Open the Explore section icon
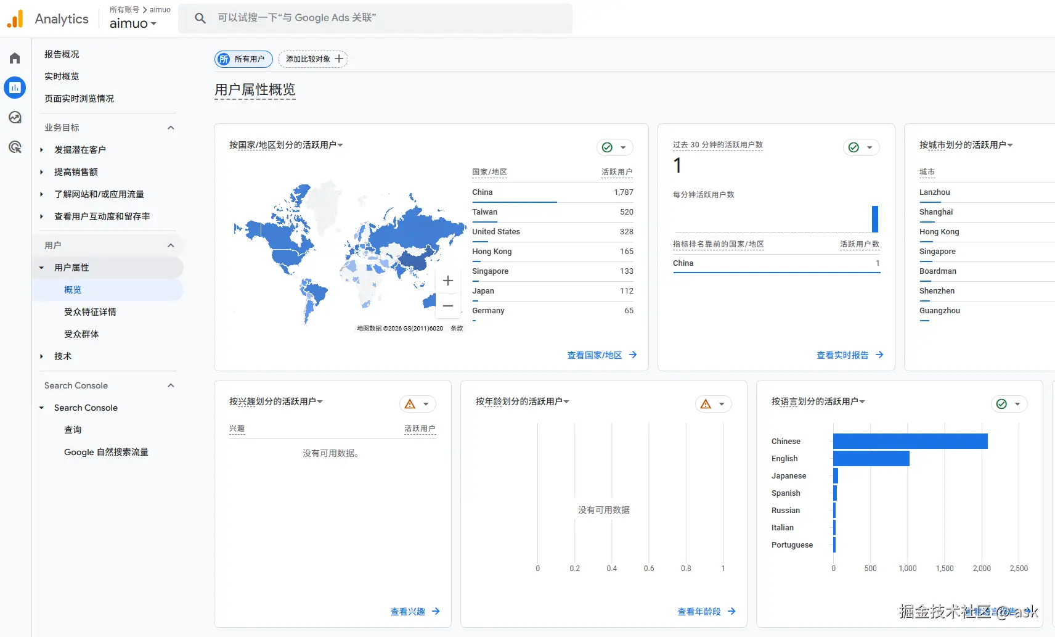Screen dimensions: 1055x637 tap(14, 117)
